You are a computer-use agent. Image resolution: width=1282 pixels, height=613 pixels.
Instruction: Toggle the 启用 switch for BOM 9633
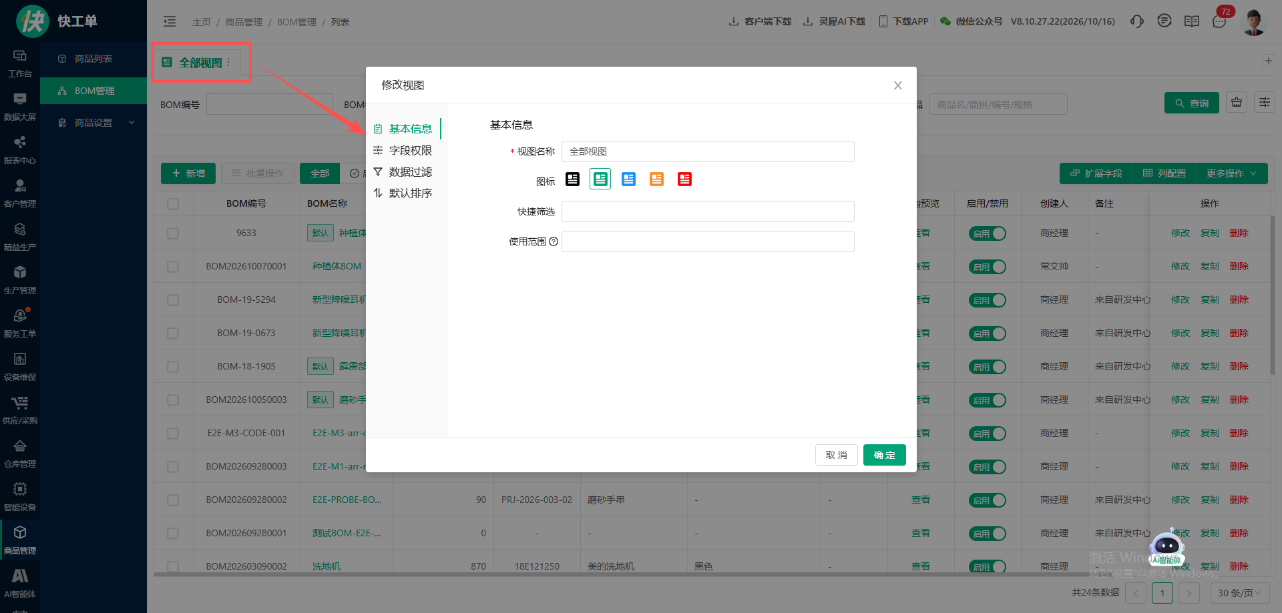pos(988,233)
